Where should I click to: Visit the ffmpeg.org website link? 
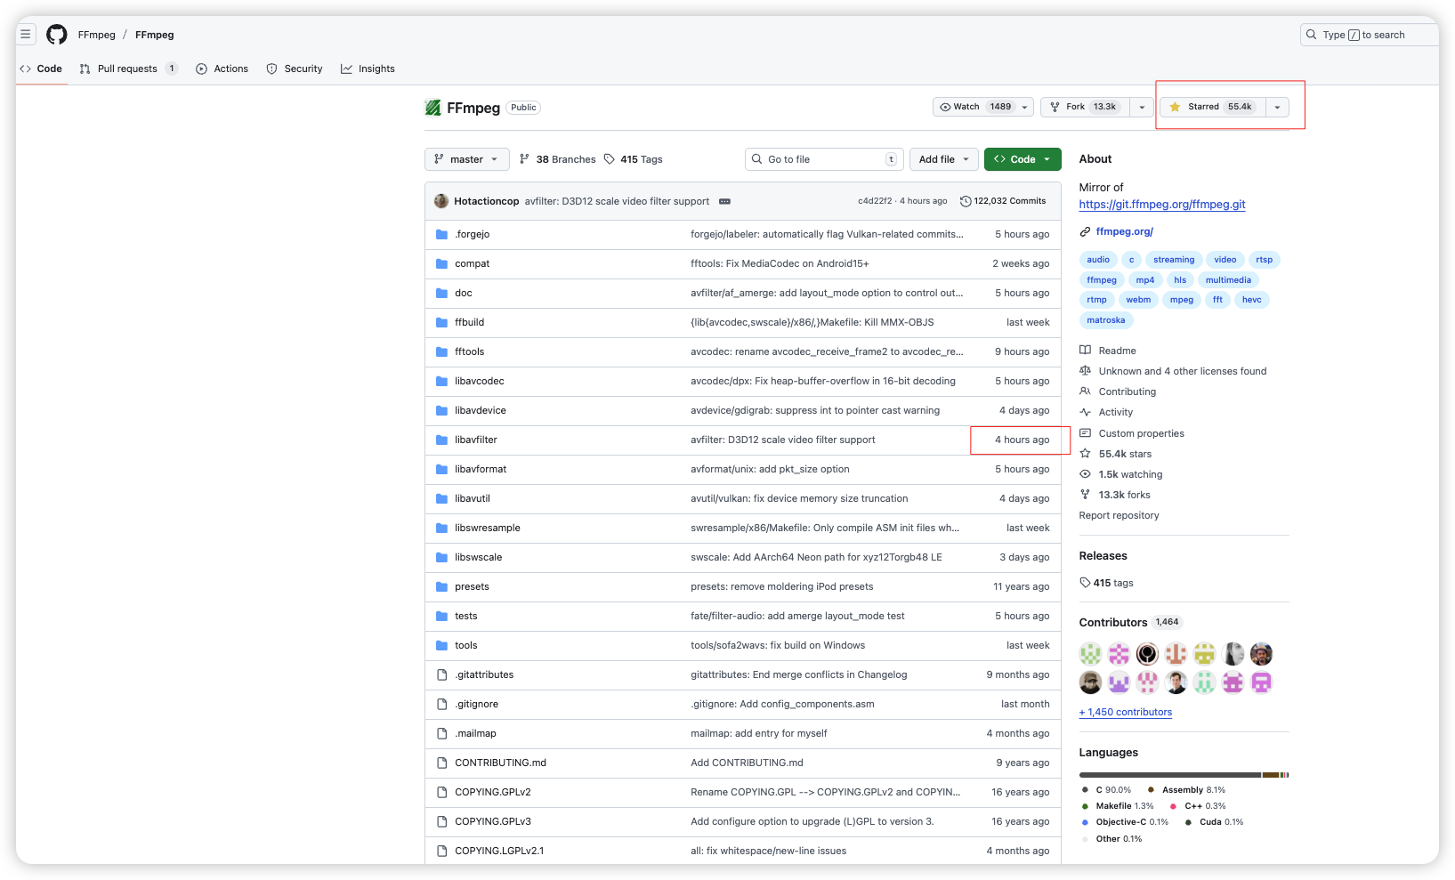(1125, 231)
